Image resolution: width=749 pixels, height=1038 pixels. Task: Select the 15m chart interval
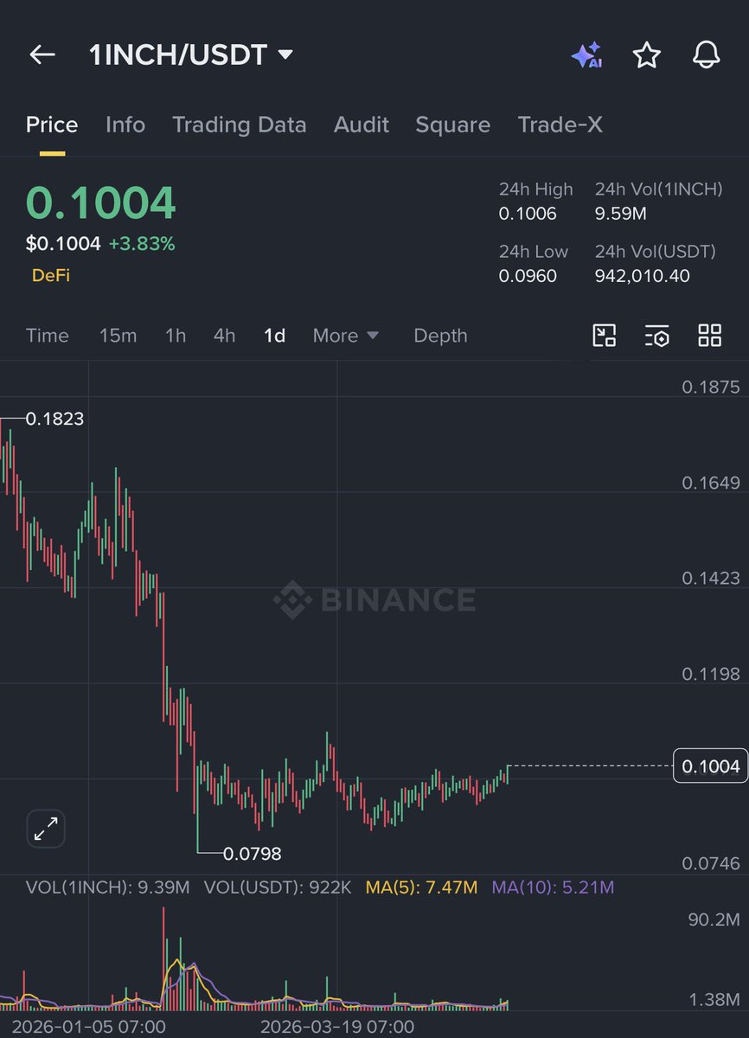tap(118, 336)
